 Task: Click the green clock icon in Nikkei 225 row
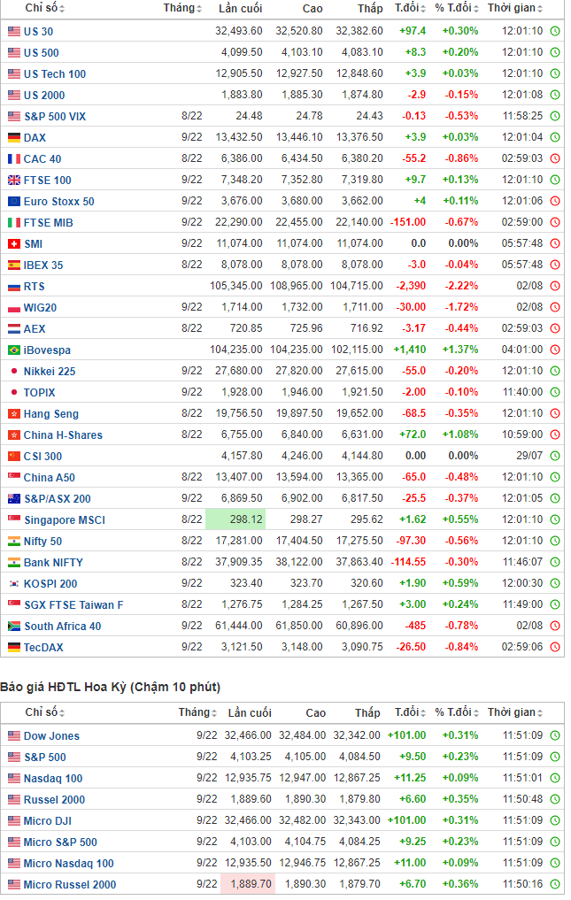pyautogui.click(x=555, y=371)
